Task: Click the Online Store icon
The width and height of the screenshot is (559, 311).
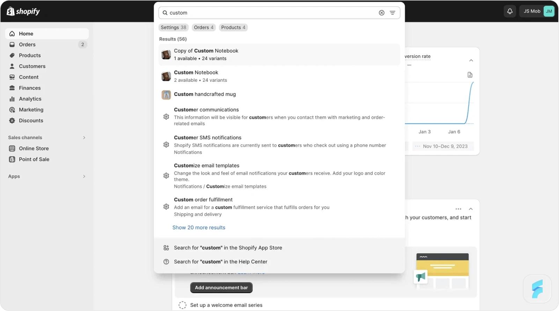Action: (x=12, y=149)
